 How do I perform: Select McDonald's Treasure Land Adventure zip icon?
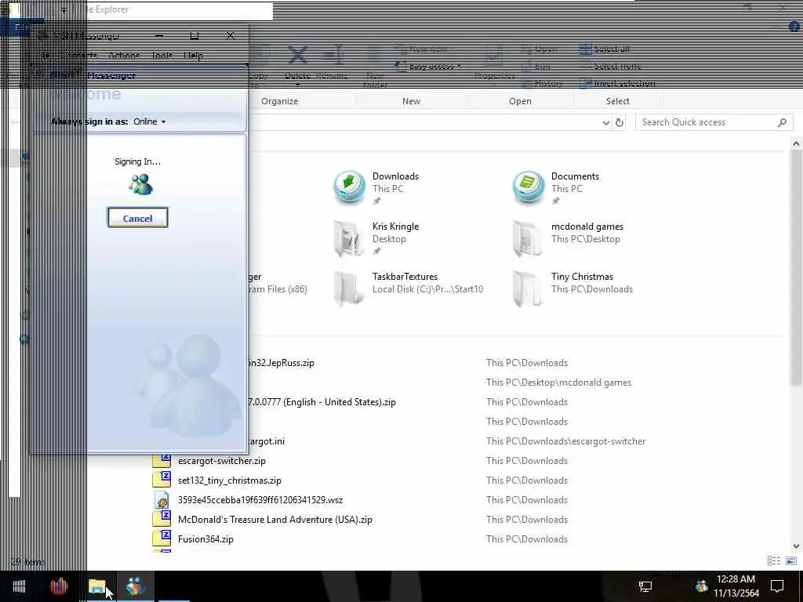[162, 519]
